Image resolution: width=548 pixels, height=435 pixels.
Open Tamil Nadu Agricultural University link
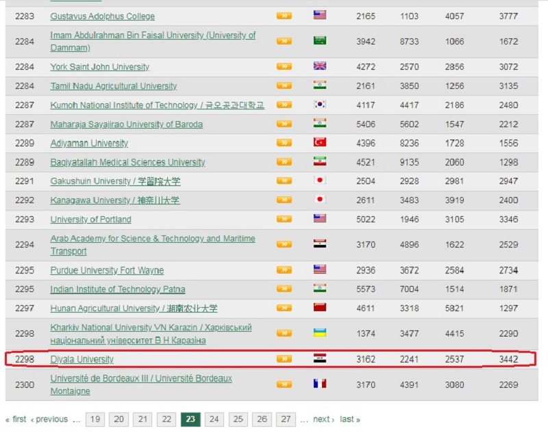click(114, 86)
